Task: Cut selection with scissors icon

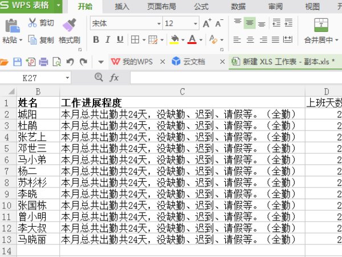Action: (x=32, y=22)
